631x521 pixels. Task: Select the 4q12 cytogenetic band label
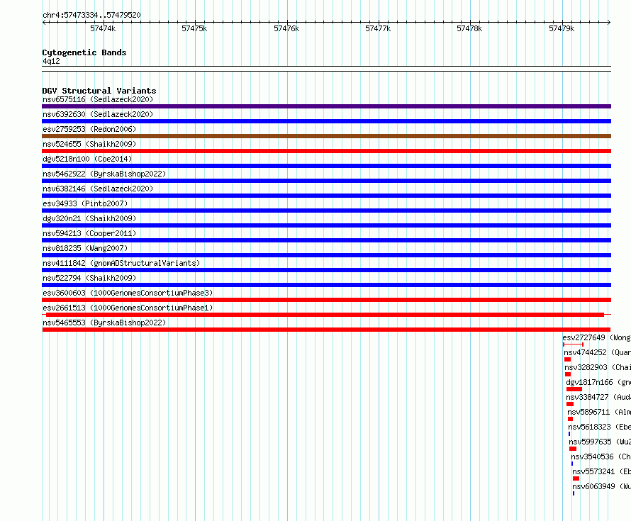click(x=51, y=61)
